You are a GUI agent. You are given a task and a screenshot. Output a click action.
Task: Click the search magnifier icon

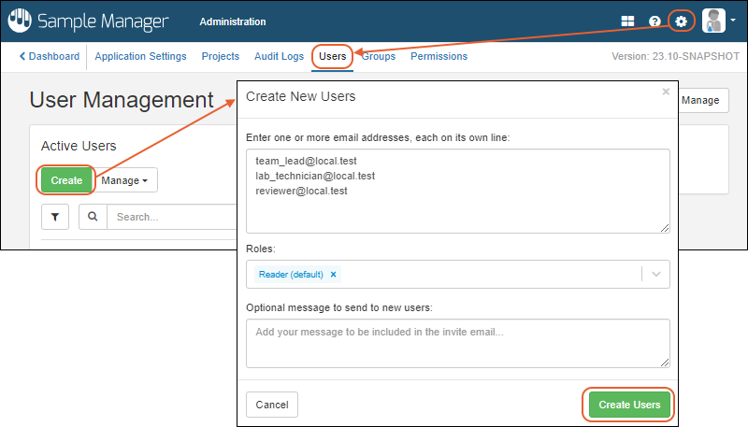93,217
